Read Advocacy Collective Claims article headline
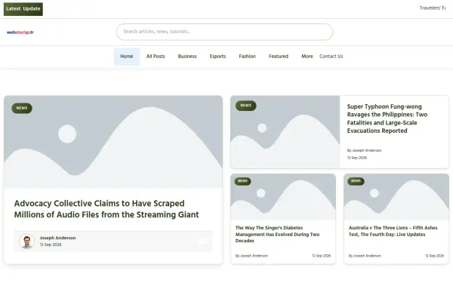This screenshot has width=453, height=298. (x=106, y=209)
